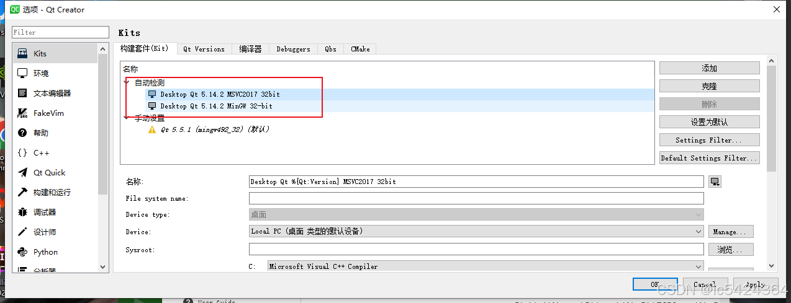Screen dimensions: 791x303
Task: Click the 名称 column header of kit list
Action: 130,69
